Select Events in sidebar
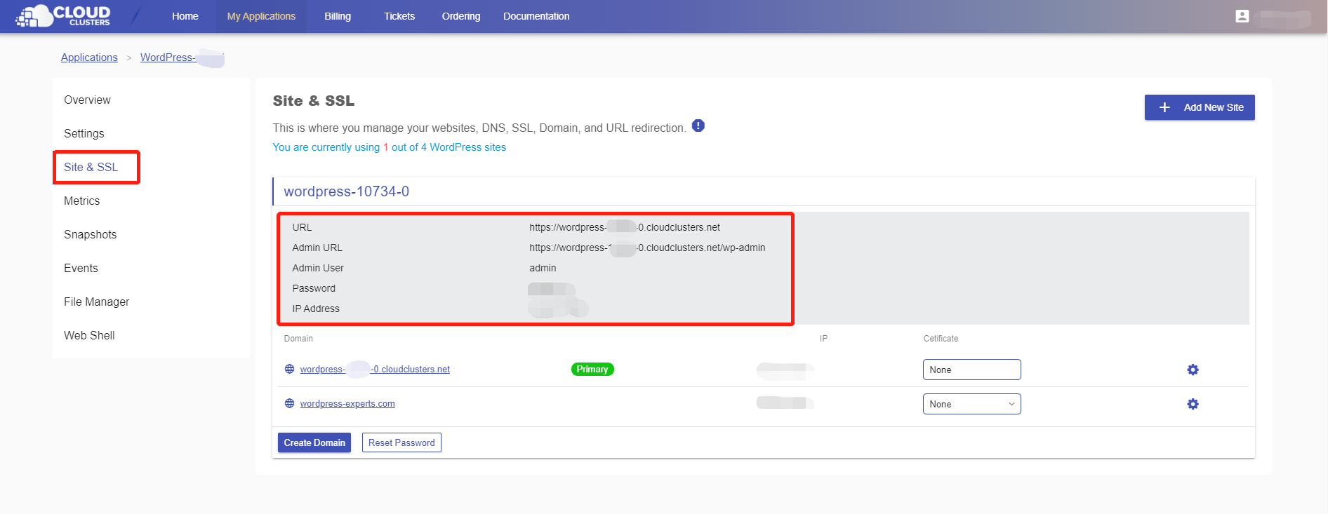 [x=81, y=268]
